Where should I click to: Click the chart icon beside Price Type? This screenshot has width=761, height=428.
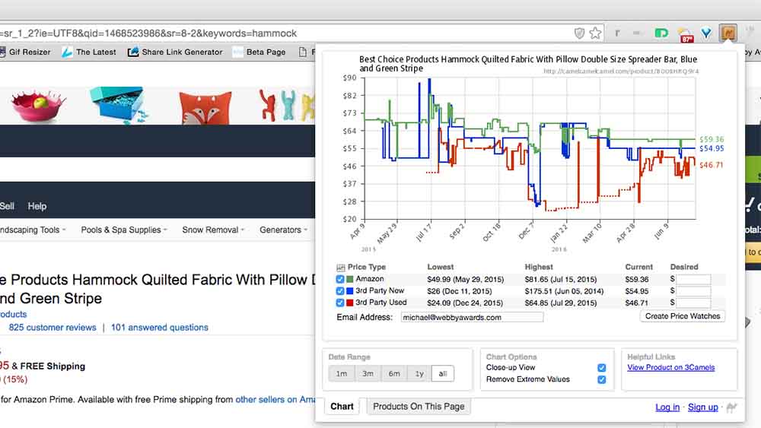tap(340, 268)
